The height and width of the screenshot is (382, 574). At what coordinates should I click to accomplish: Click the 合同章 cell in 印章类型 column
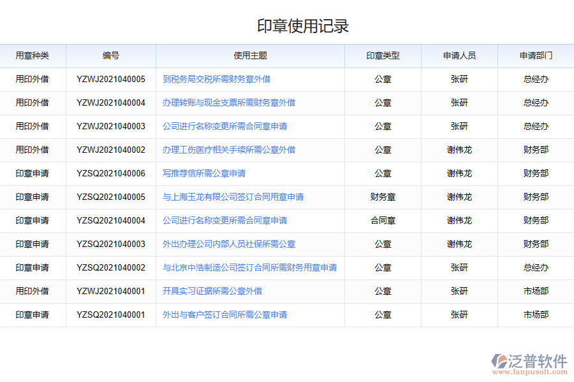pos(383,220)
